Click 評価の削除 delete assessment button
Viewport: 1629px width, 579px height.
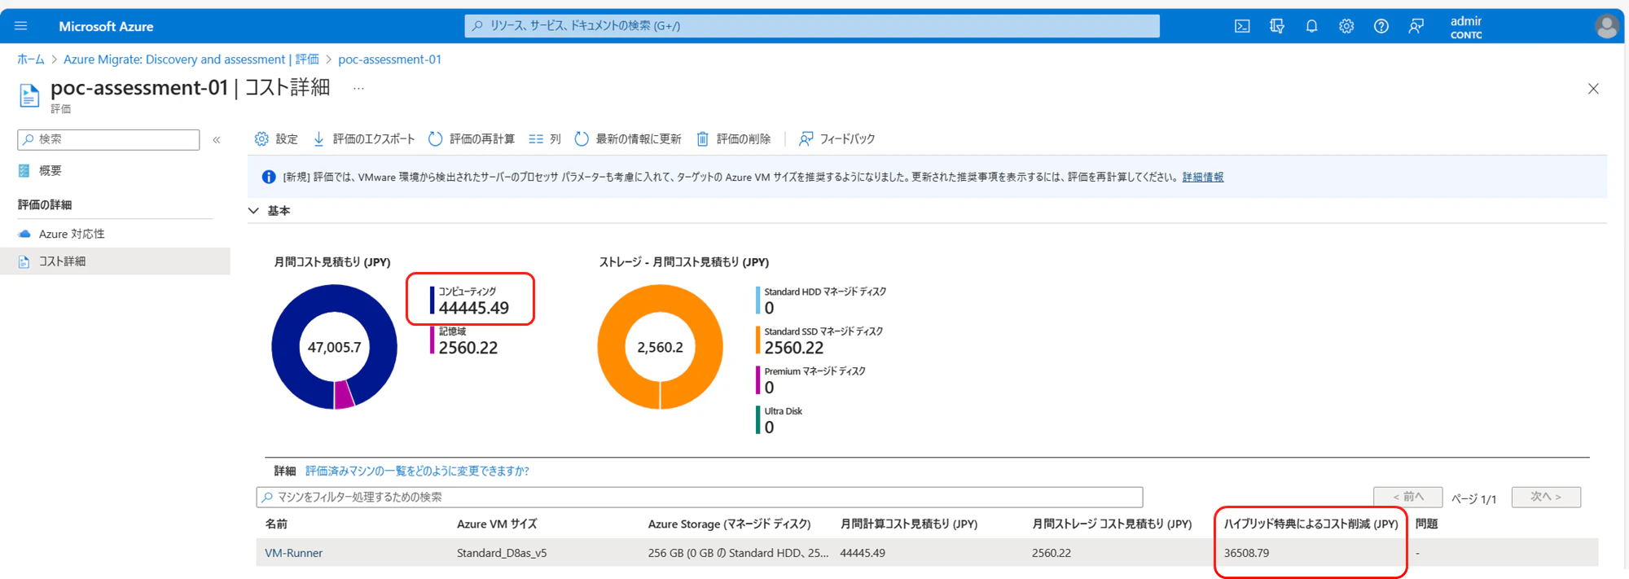click(734, 139)
